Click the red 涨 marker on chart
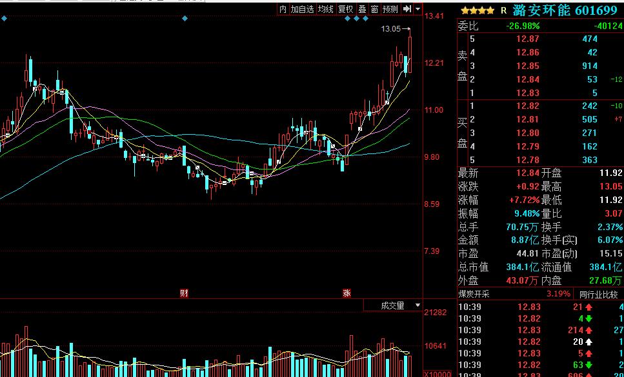The image size is (624, 377). (x=347, y=293)
